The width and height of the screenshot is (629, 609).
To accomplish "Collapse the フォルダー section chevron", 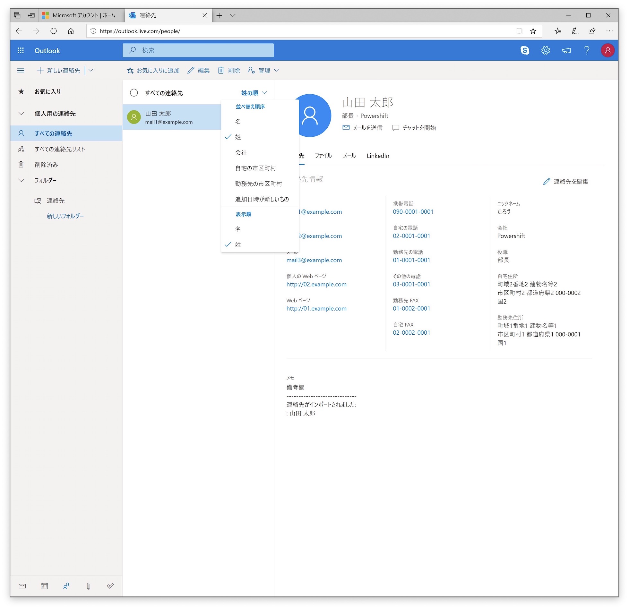I will [21, 180].
